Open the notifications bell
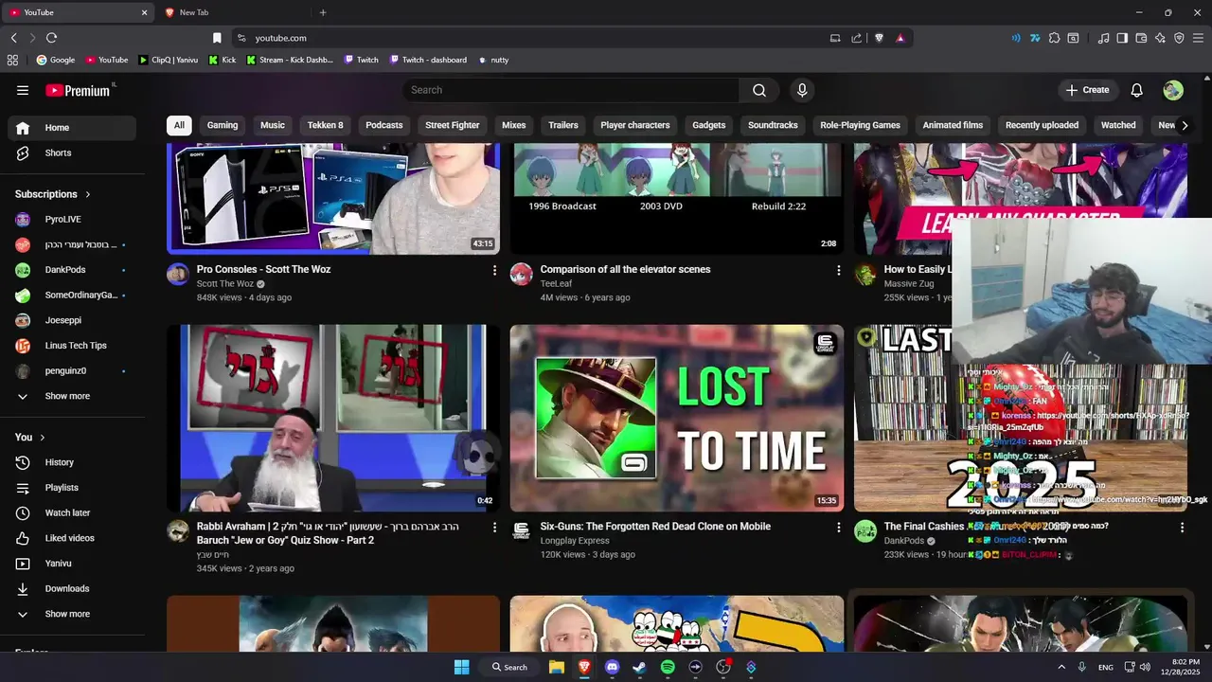The image size is (1212, 682). (1137, 90)
